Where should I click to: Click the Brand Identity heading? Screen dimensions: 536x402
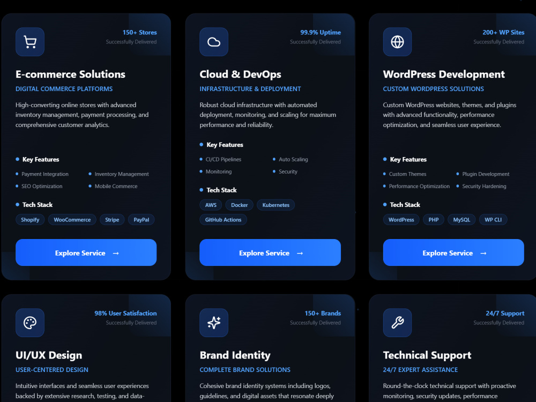[x=235, y=355]
